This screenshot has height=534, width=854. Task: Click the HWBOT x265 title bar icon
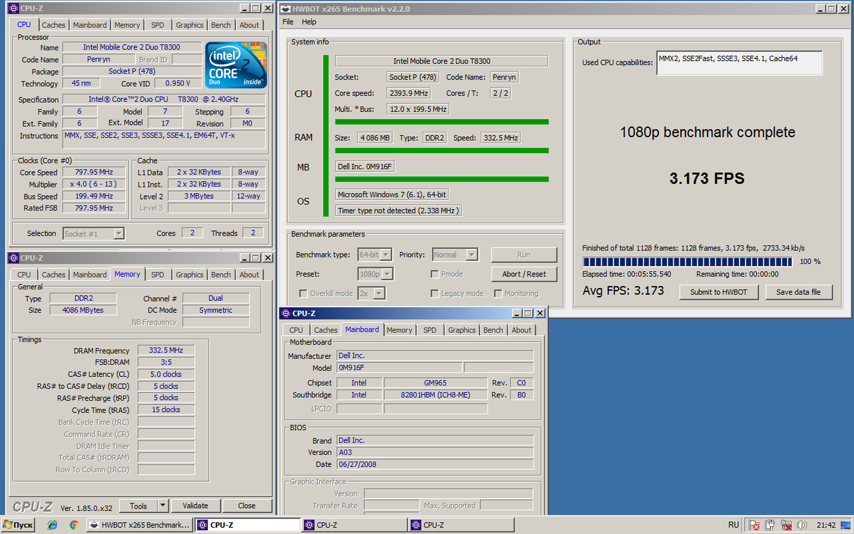(286, 9)
